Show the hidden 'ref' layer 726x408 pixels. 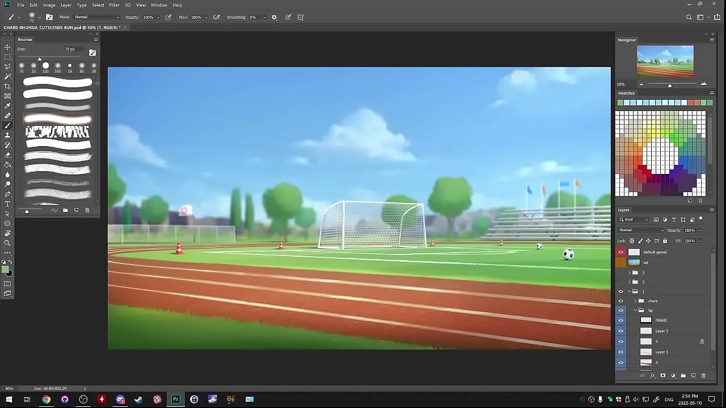(x=621, y=262)
